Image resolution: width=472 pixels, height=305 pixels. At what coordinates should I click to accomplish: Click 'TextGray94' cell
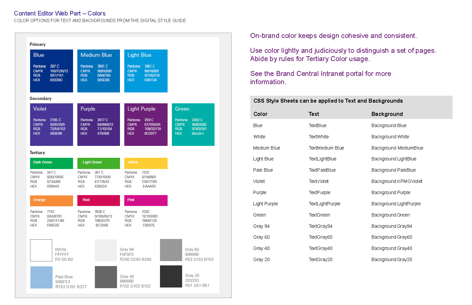click(321, 226)
